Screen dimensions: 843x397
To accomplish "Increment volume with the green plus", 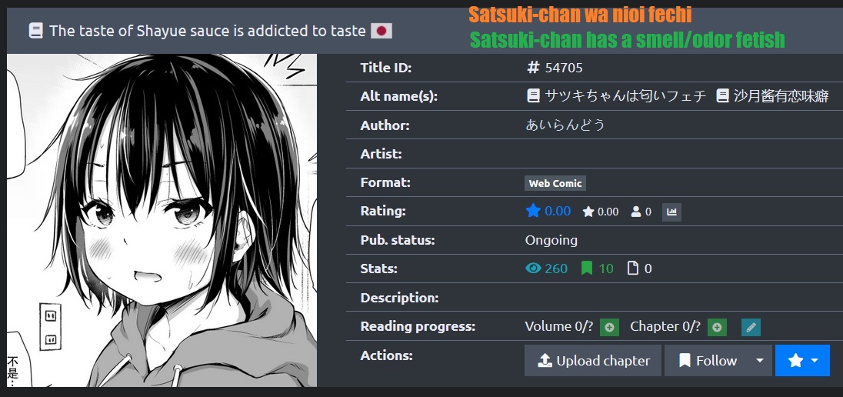I will point(609,327).
